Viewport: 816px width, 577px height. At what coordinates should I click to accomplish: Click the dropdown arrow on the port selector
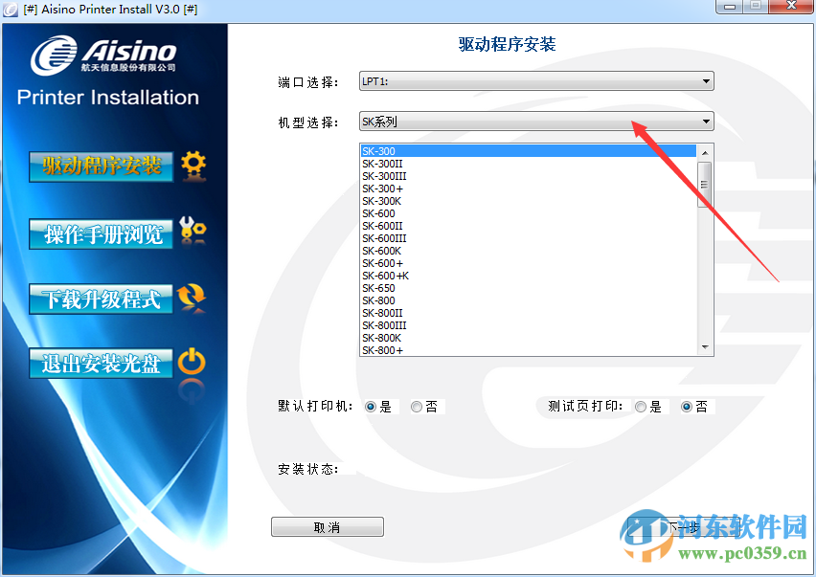[706, 81]
